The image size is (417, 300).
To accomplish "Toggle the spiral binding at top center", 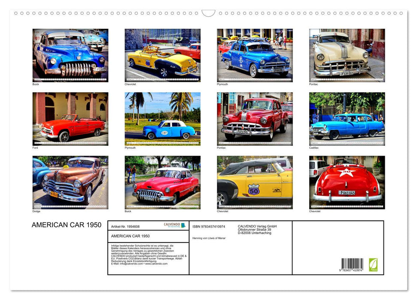I will [208, 12].
